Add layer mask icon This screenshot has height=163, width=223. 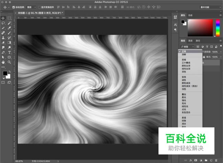tap(196, 160)
